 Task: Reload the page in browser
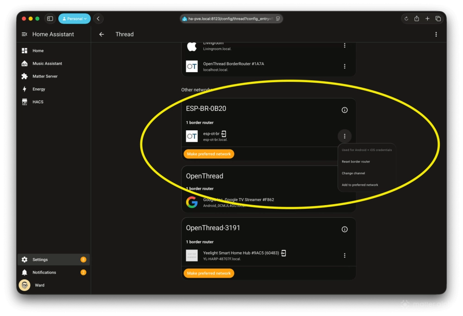[x=407, y=18]
